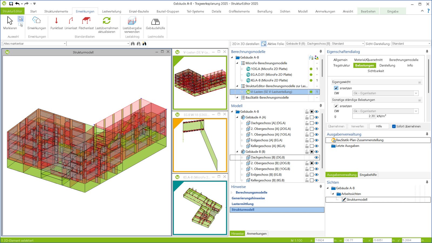This screenshot has width=432, height=243.
Task: Open the Aktive Folie dropdown
Action: pos(363,44)
